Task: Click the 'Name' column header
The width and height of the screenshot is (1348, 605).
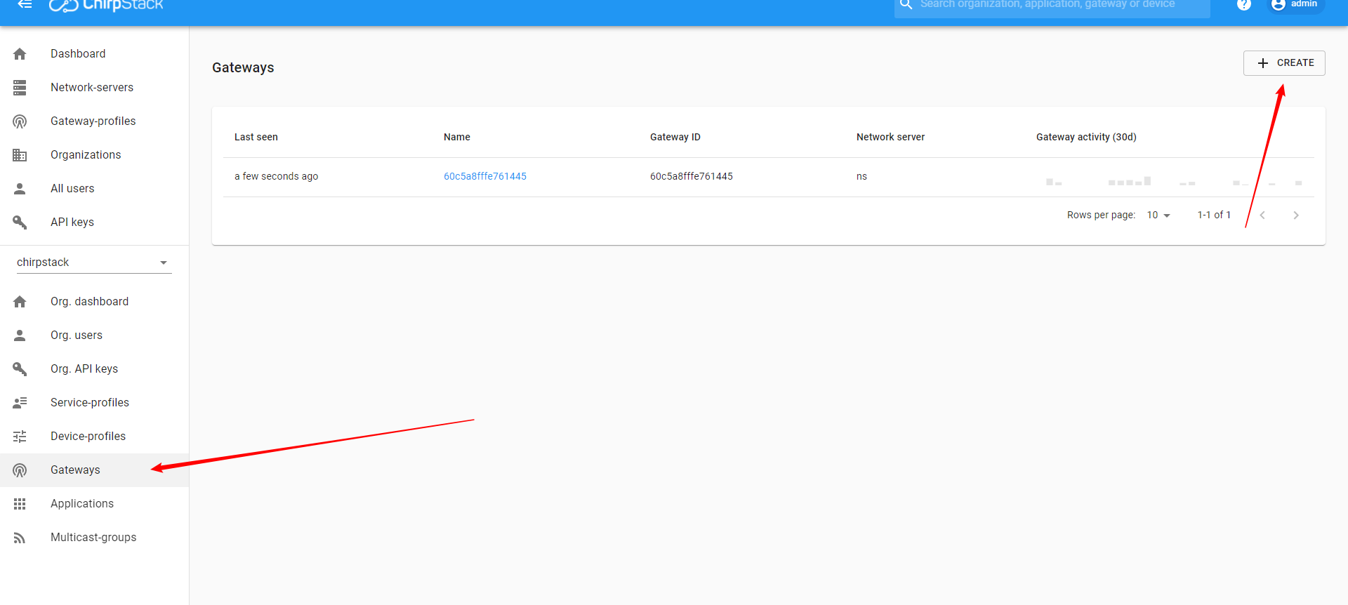Action: click(457, 138)
